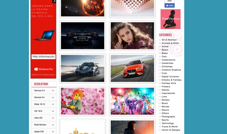Click the Más información button
The image size is (227, 134).
pyautogui.click(x=43, y=57)
